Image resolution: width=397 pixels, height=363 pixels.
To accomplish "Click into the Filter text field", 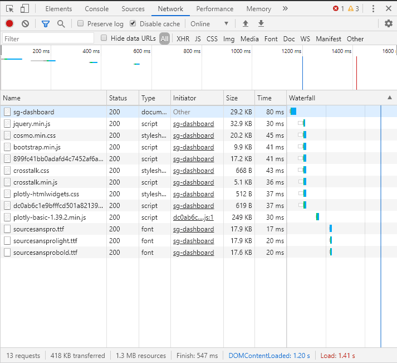I will 48,39.
